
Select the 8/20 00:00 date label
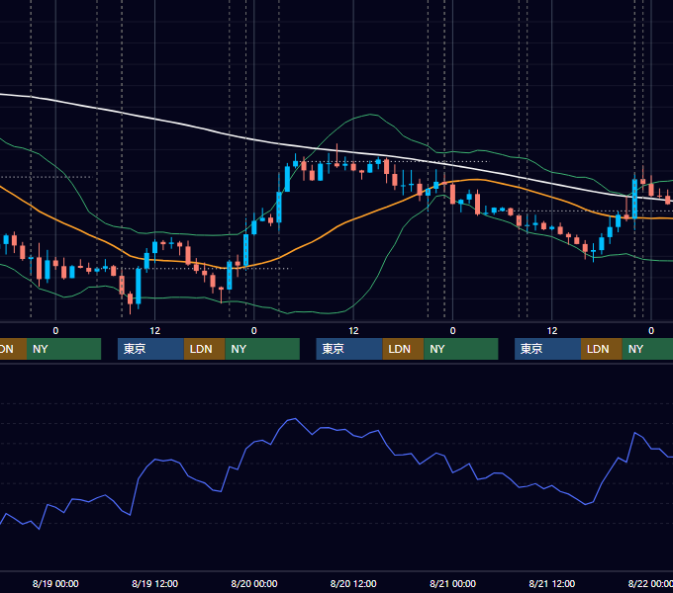(254, 583)
